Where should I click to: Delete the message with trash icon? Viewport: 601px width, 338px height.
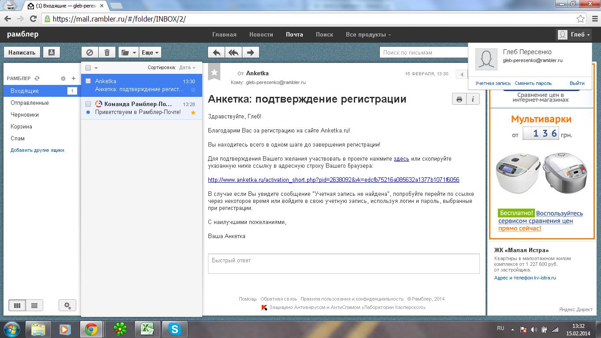click(107, 52)
